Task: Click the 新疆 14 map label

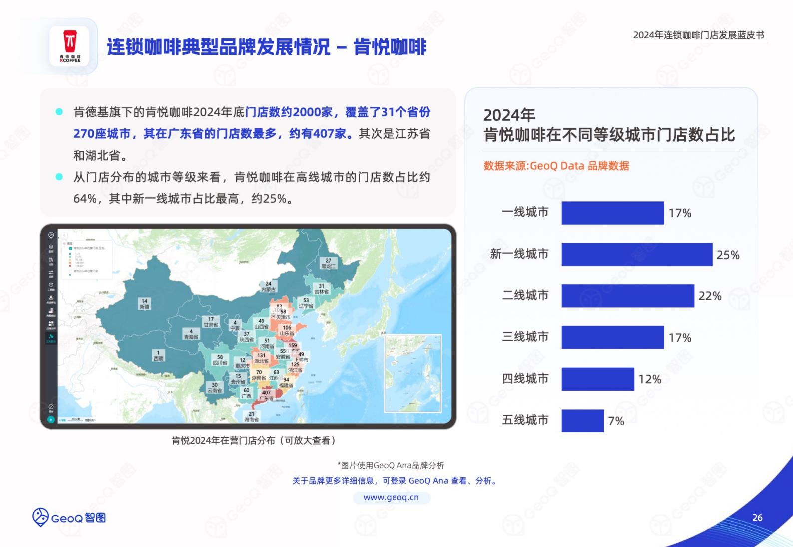Action: (x=144, y=304)
